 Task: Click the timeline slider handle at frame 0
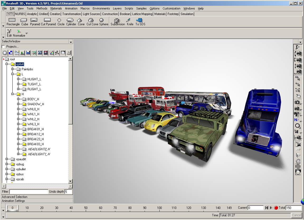12,208
